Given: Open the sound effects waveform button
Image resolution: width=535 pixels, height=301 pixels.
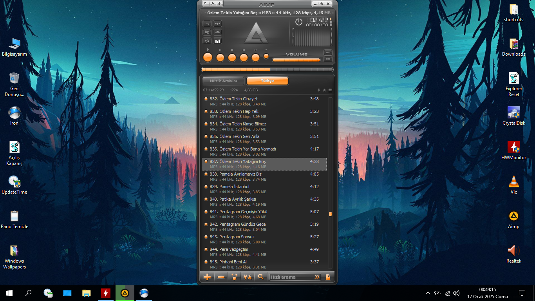Looking at the screenshot, I should coord(218,32).
